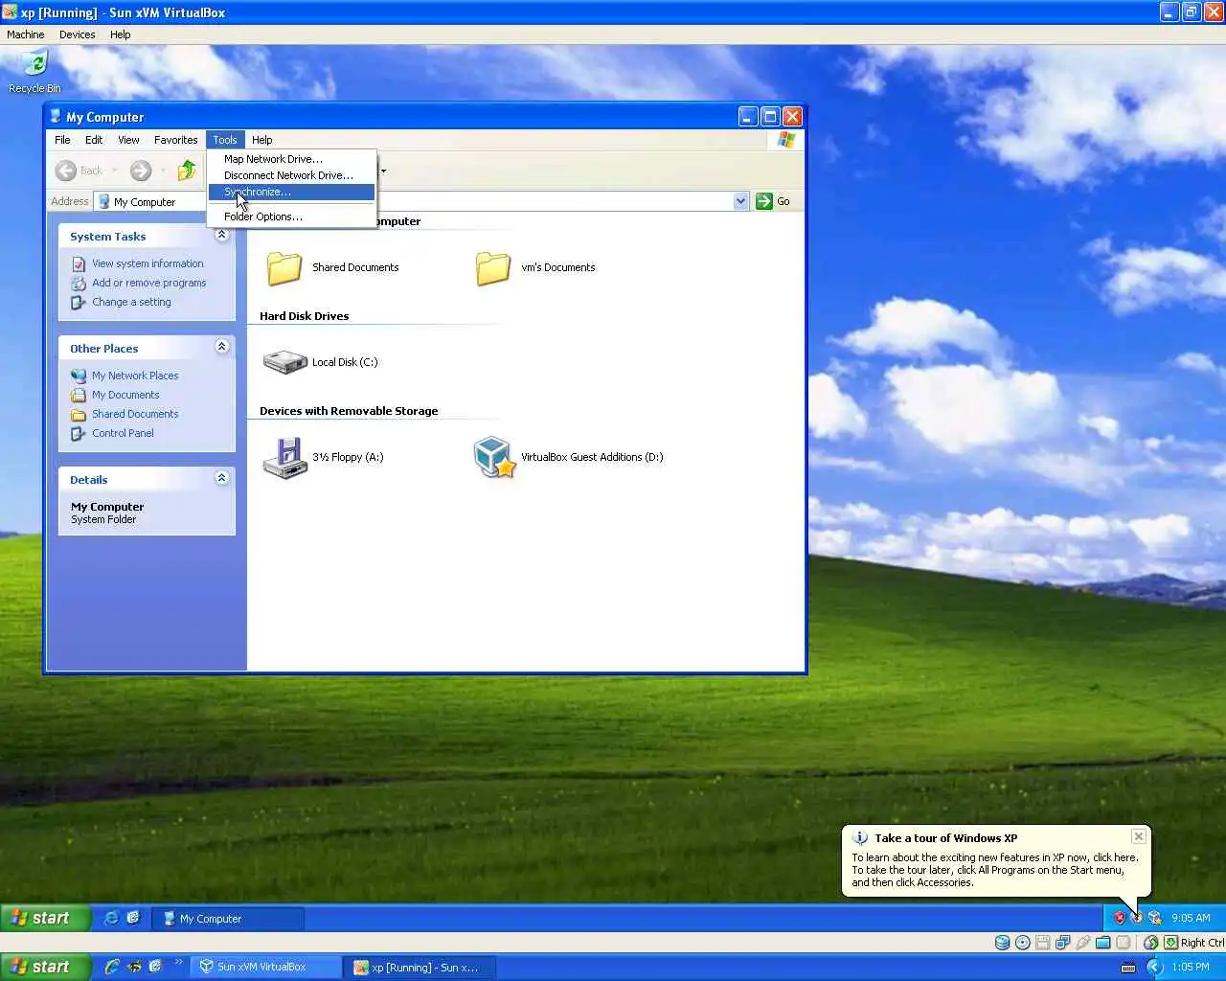This screenshot has width=1226, height=981.
Task: Collapse the System Tasks panel
Action: [221, 235]
